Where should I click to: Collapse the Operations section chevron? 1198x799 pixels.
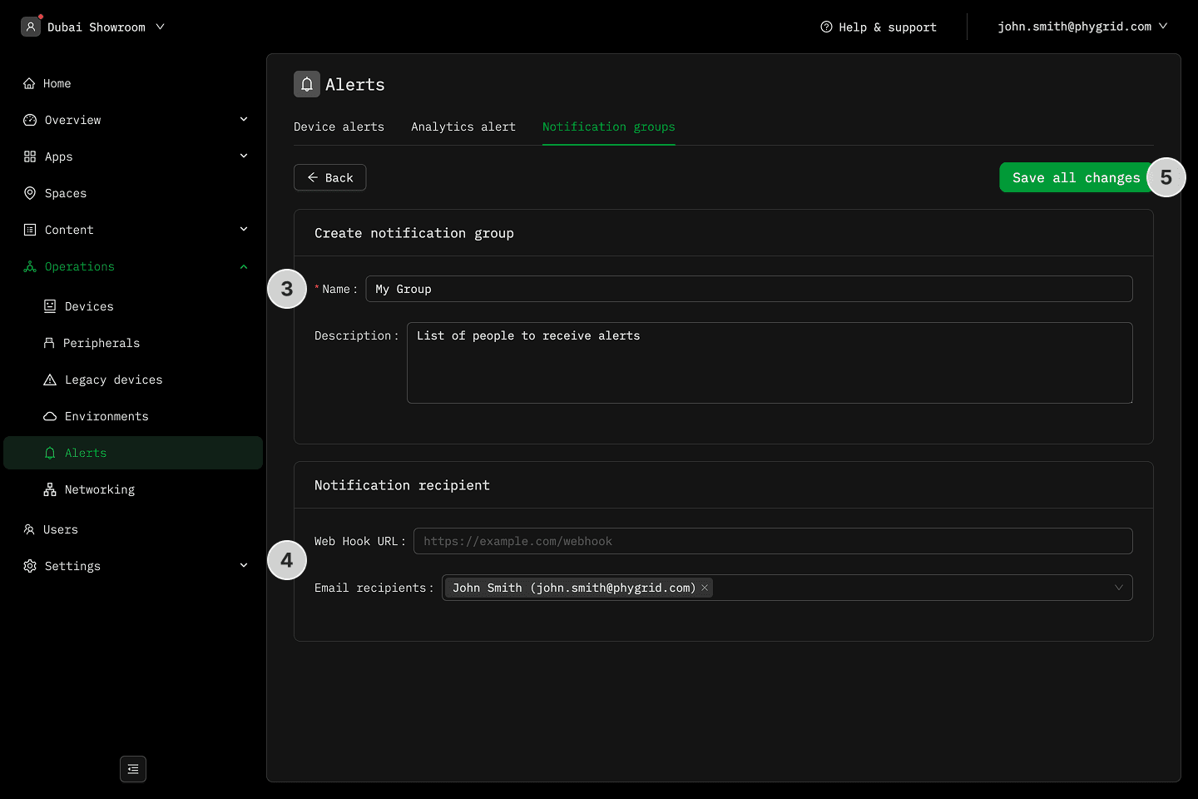244,266
